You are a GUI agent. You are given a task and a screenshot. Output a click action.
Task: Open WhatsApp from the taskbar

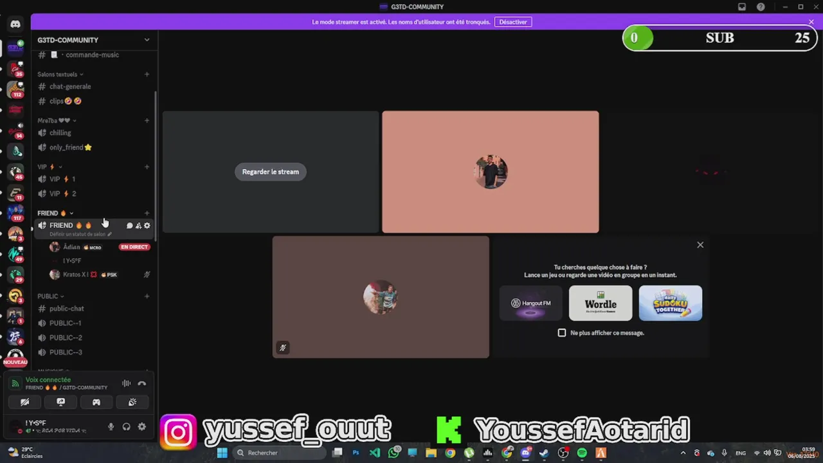[x=393, y=453]
